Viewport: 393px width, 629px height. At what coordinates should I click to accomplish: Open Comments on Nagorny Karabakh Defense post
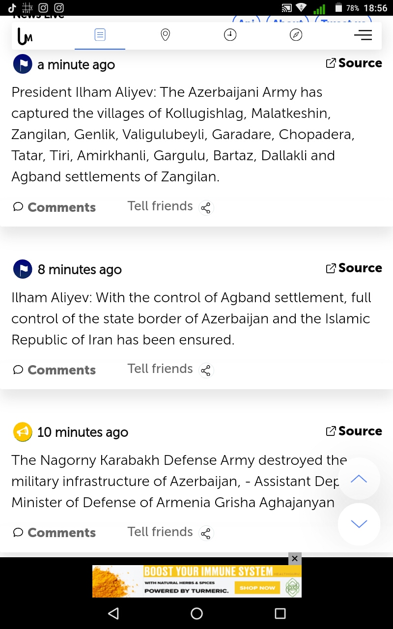coord(55,533)
